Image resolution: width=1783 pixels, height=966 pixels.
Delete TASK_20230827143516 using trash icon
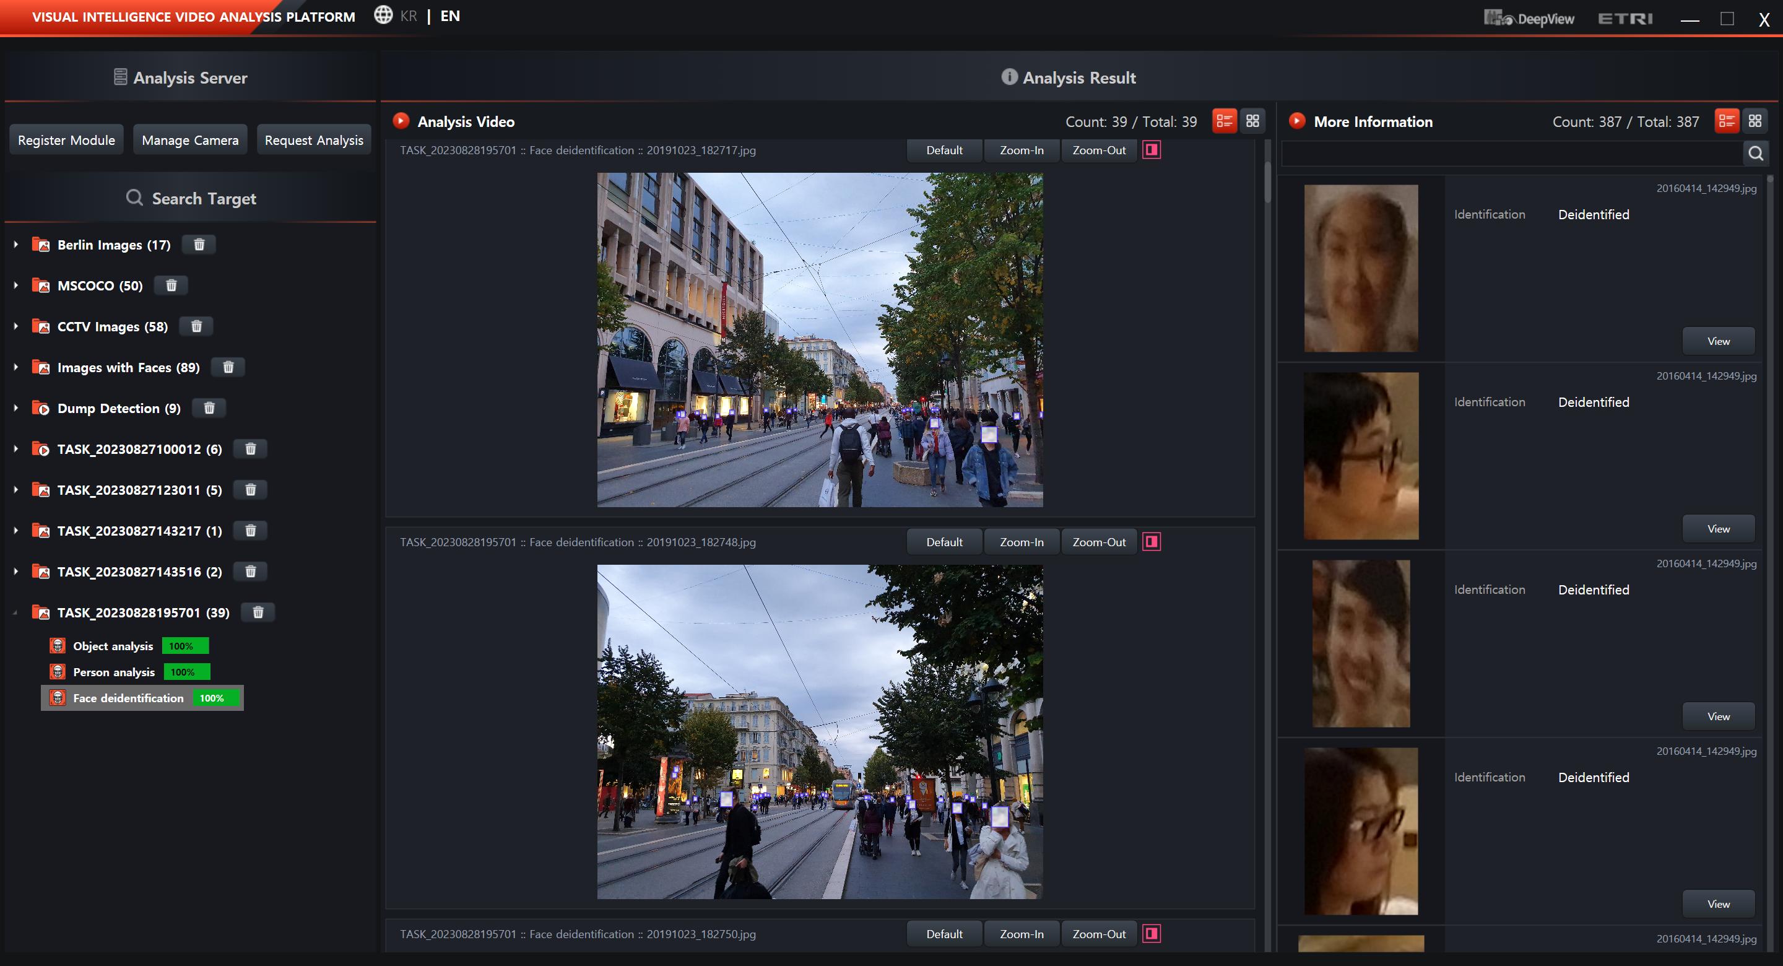[251, 572]
